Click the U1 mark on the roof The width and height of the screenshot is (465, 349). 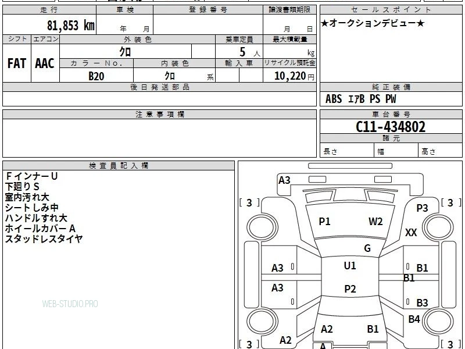[x=350, y=266]
